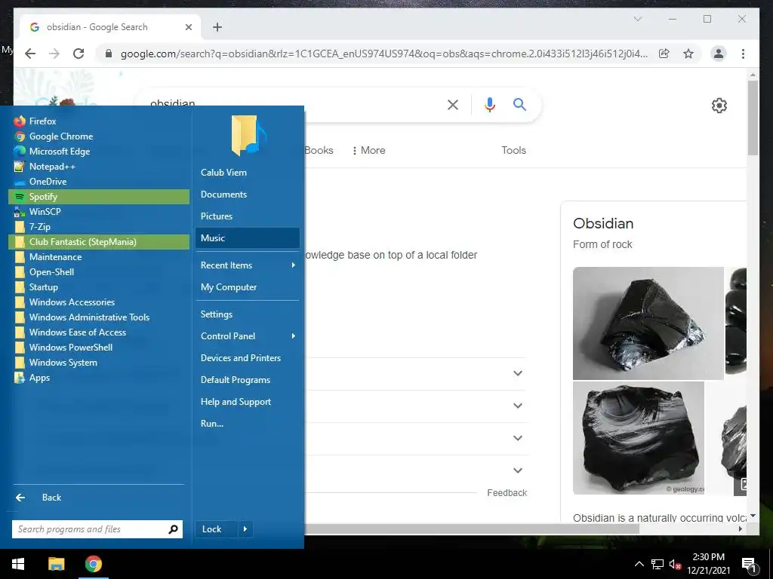Viewport: 773px width, 579px height.
Task: Launch Spotify from the start menu
Action: (99, 197)
